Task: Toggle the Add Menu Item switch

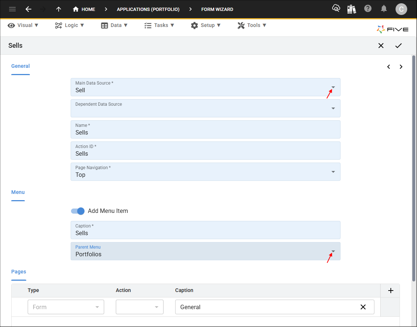Action: [x=78, y=211]
